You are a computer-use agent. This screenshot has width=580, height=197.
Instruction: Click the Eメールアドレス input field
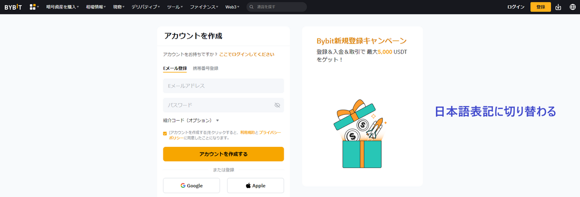click(223, 86)
